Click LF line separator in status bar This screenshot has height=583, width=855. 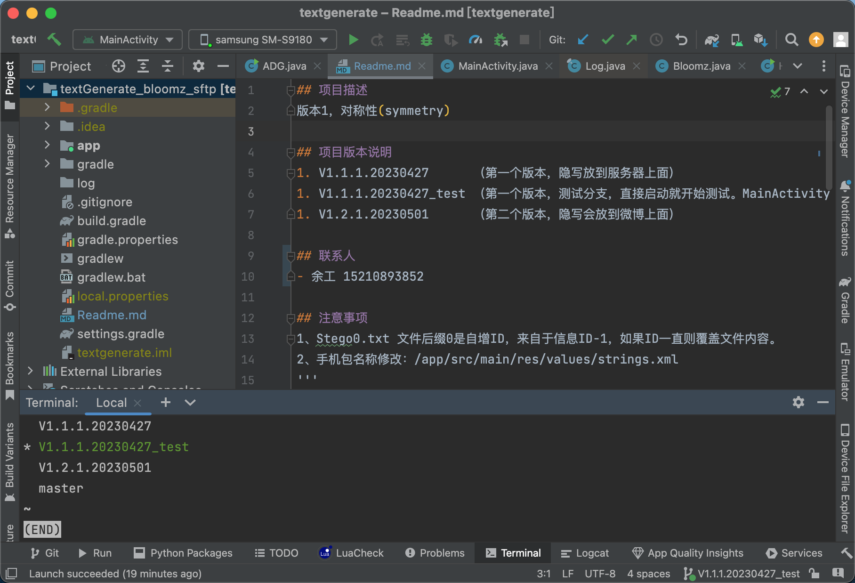[x=568, y=574]
